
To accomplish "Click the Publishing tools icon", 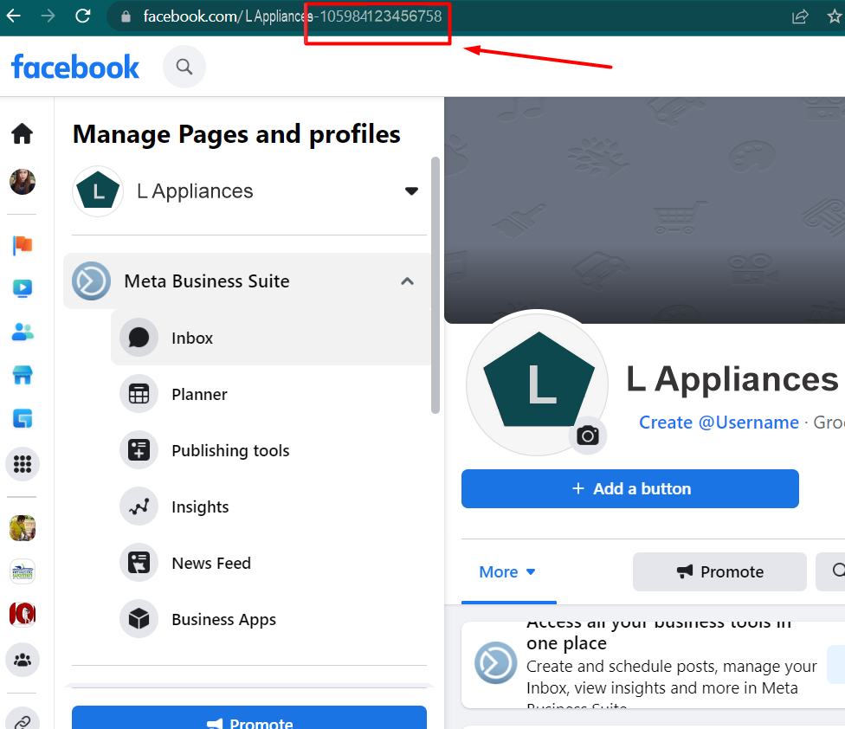I will [x=139, y=450].
